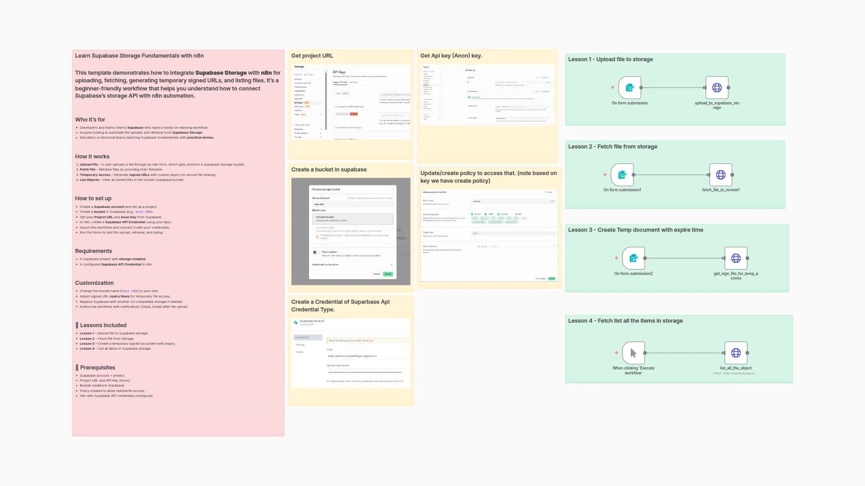865x486 pixels.
Task: Open the Target roles dropdown in policy form
Action: (513, 233)
